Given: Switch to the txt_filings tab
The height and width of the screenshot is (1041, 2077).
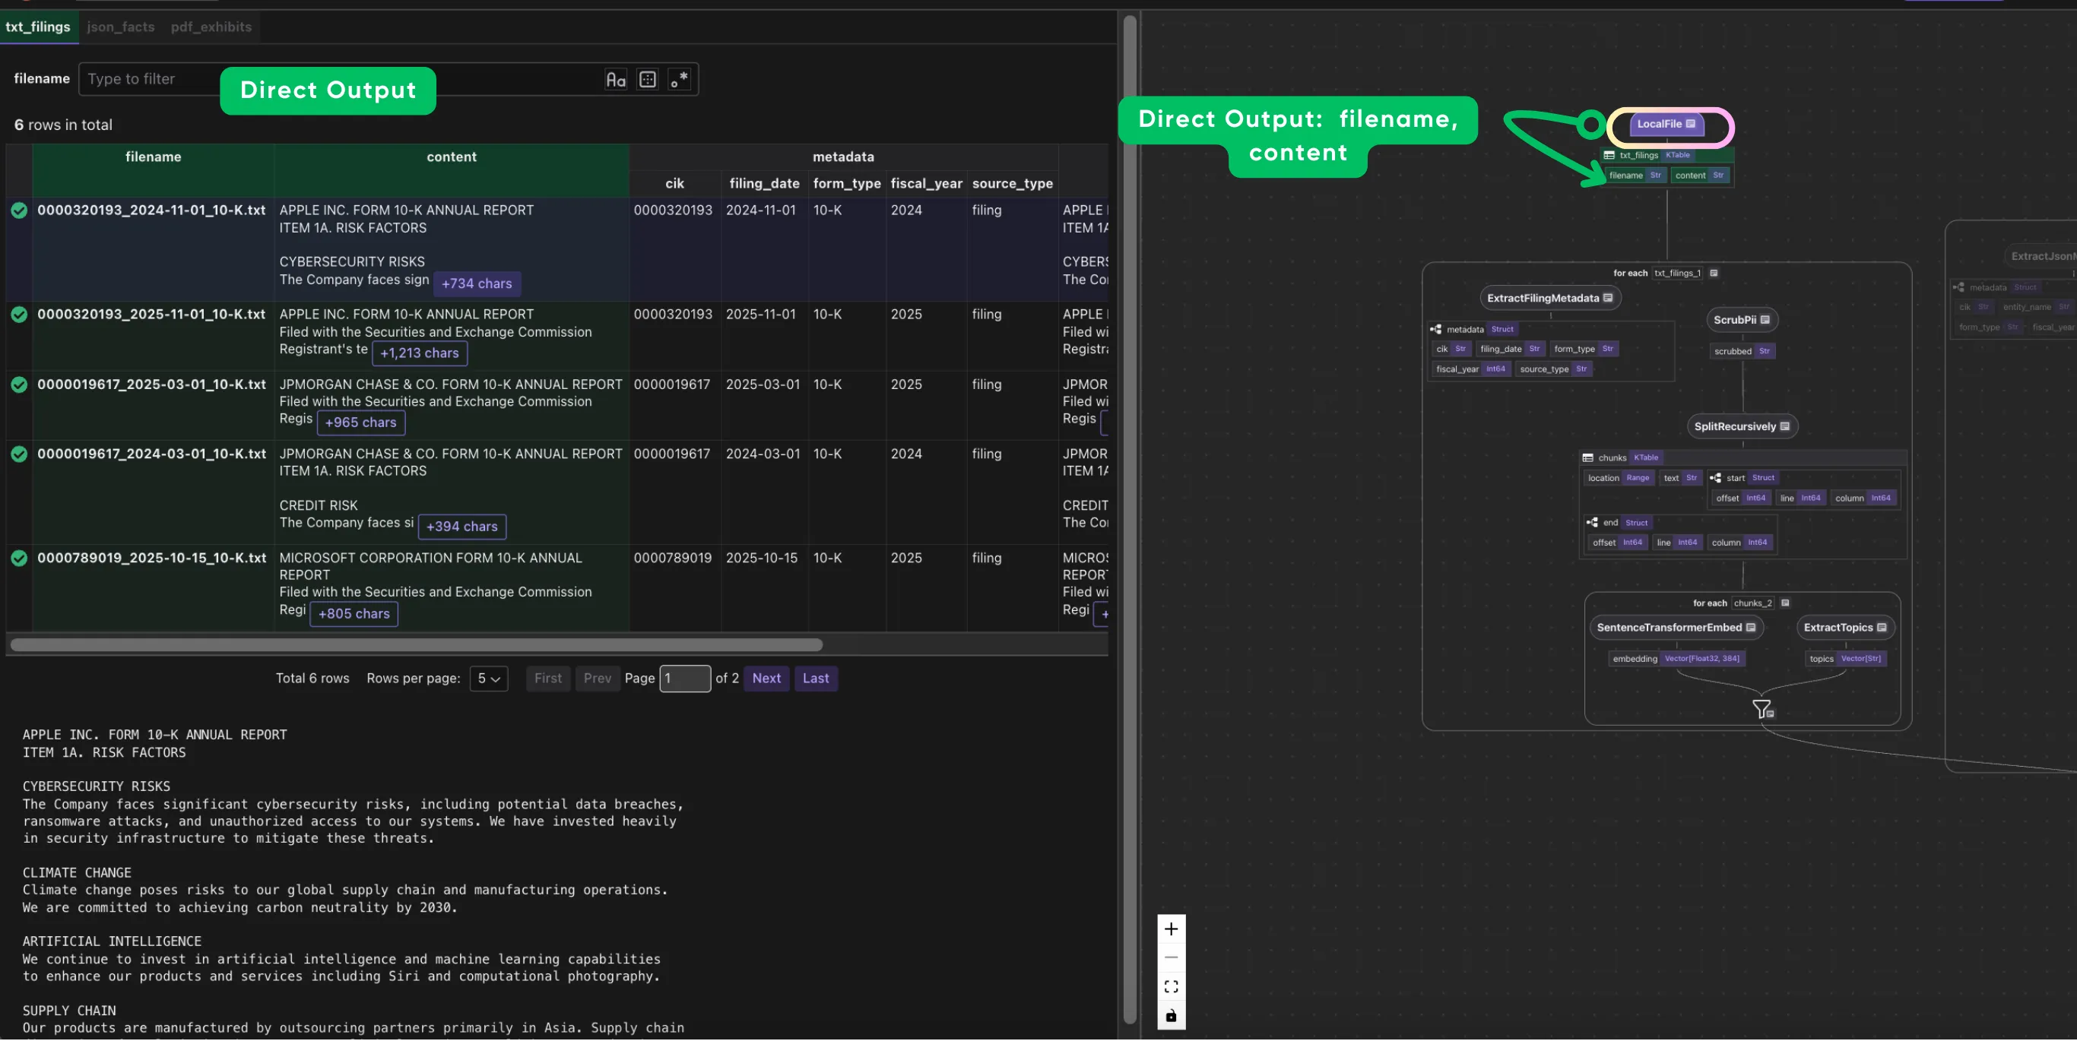Looking at the screenshot, I should tap(38, 27).
